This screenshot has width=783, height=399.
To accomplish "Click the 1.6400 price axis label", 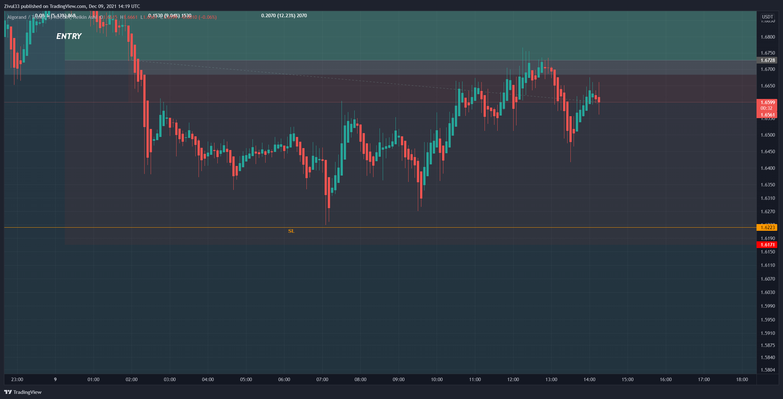I will coord(768,168).
